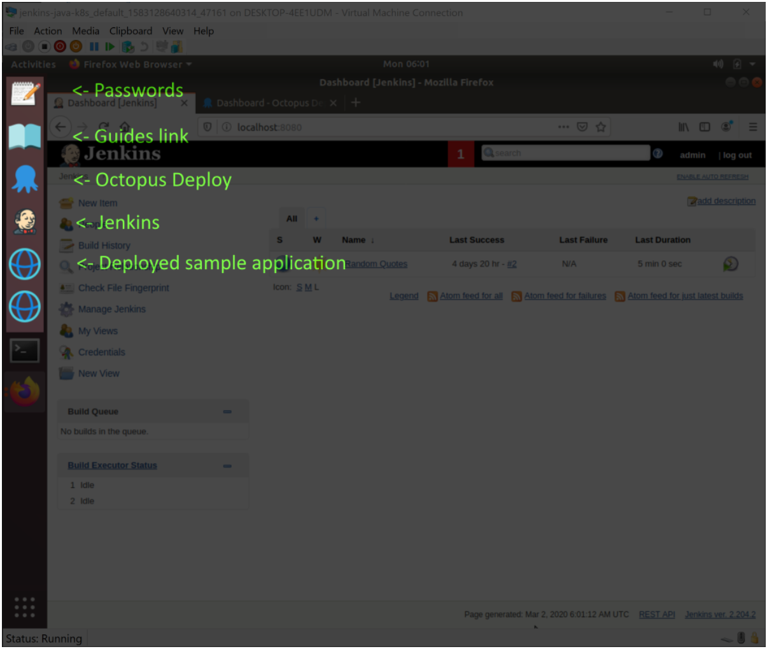Select the All view tab
This screenshot has width=767, height=649.
coord(292,219)
